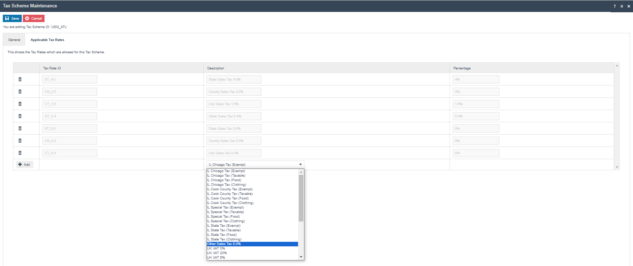Delete the ST_4.0 tax rate row
Image resolution: width=633 pixels, height=266 pixels.
[x=20, y=79]
